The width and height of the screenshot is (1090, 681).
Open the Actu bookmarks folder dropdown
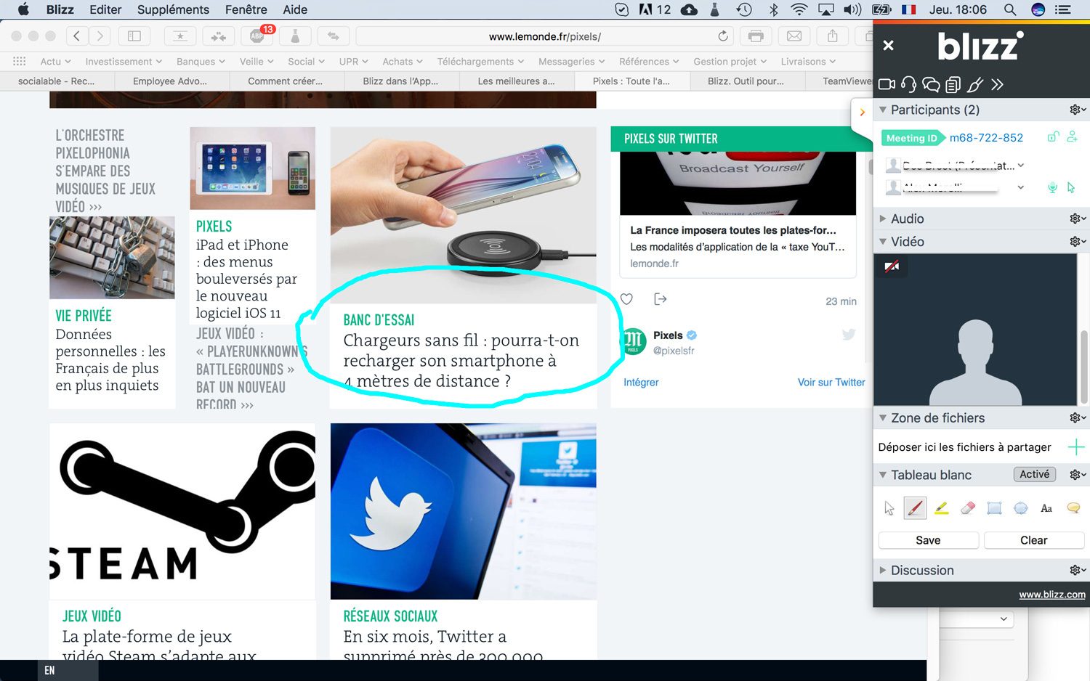(55, 62)
